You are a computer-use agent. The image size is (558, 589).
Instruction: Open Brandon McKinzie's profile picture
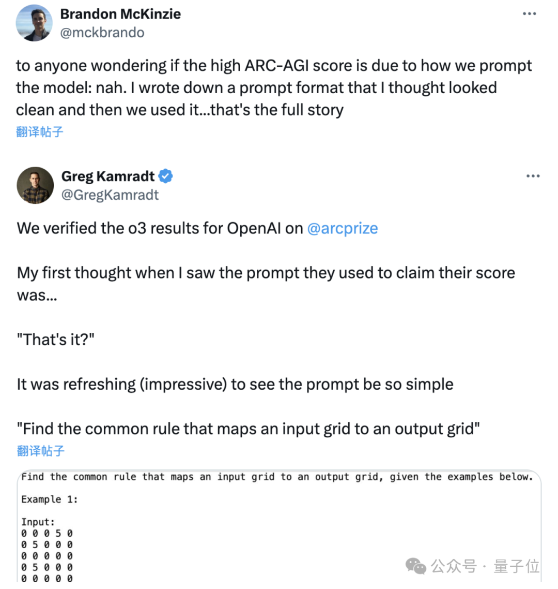click(34, 23)
